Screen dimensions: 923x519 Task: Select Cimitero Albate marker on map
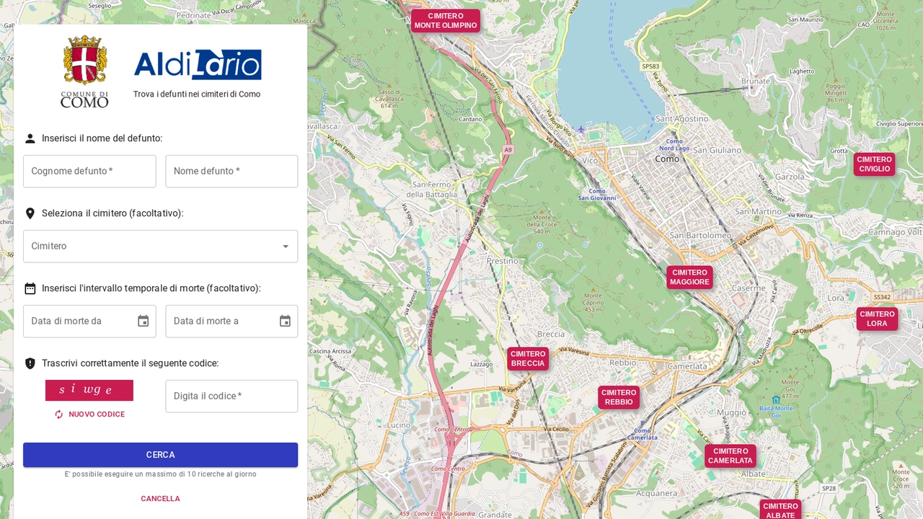pos(780,510)
